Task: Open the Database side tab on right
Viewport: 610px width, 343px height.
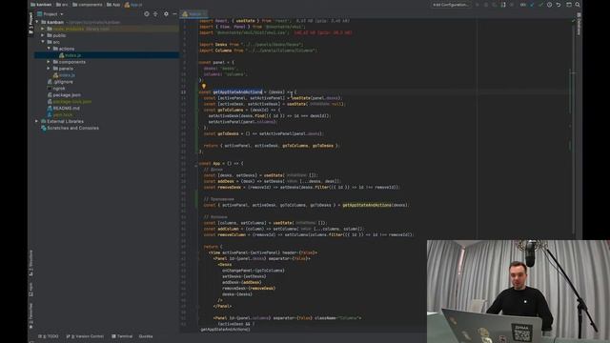Action: click(x=579, y=23)
